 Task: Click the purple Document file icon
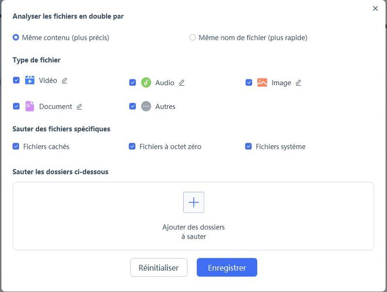point(30,107)
